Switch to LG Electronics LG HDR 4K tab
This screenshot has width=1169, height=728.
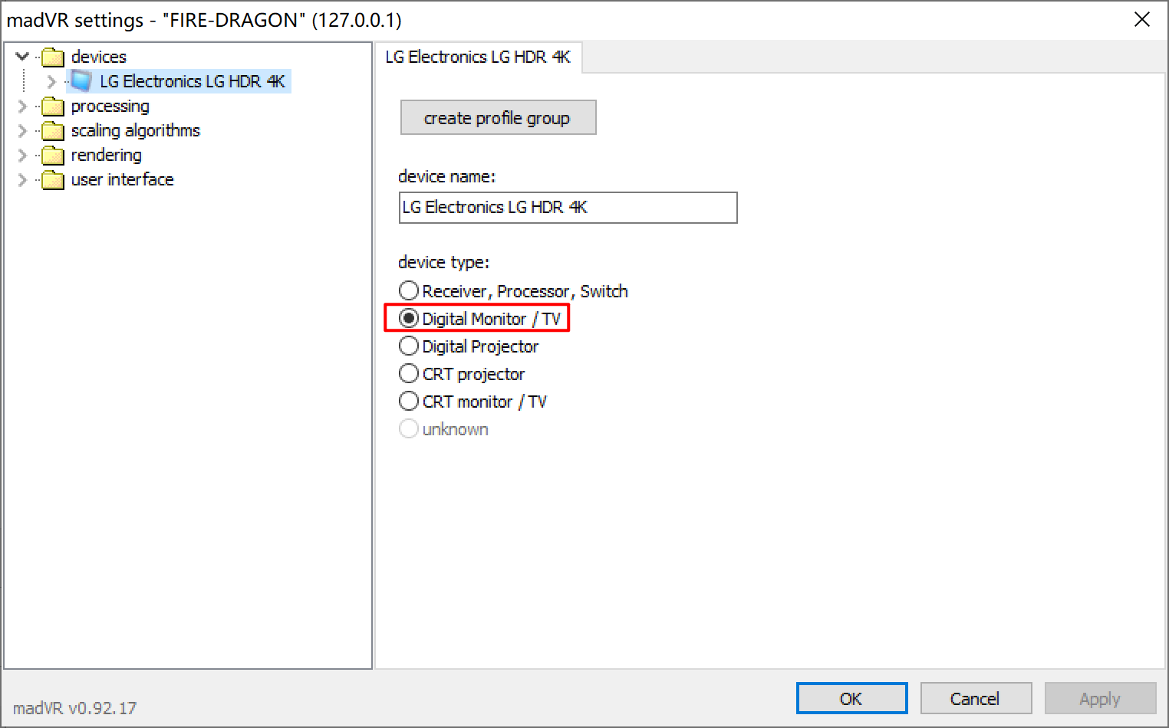click(x=478, y=57)
